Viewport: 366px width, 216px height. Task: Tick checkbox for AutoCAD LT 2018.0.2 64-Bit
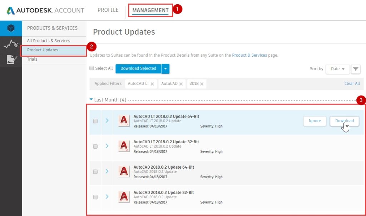95,121
